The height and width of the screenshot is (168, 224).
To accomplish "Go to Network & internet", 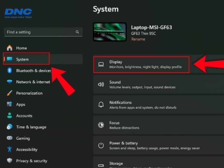I will [x=43, y=82].
